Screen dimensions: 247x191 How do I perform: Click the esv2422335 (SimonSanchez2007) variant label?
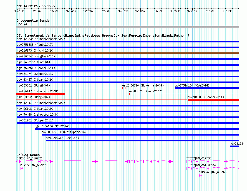click(x=41, y=39)
